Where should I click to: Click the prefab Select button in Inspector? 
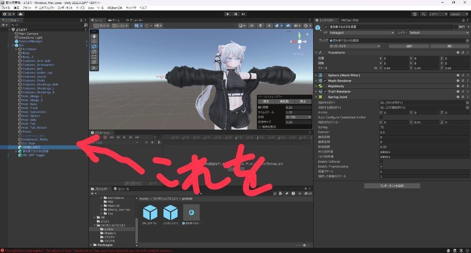409,46
